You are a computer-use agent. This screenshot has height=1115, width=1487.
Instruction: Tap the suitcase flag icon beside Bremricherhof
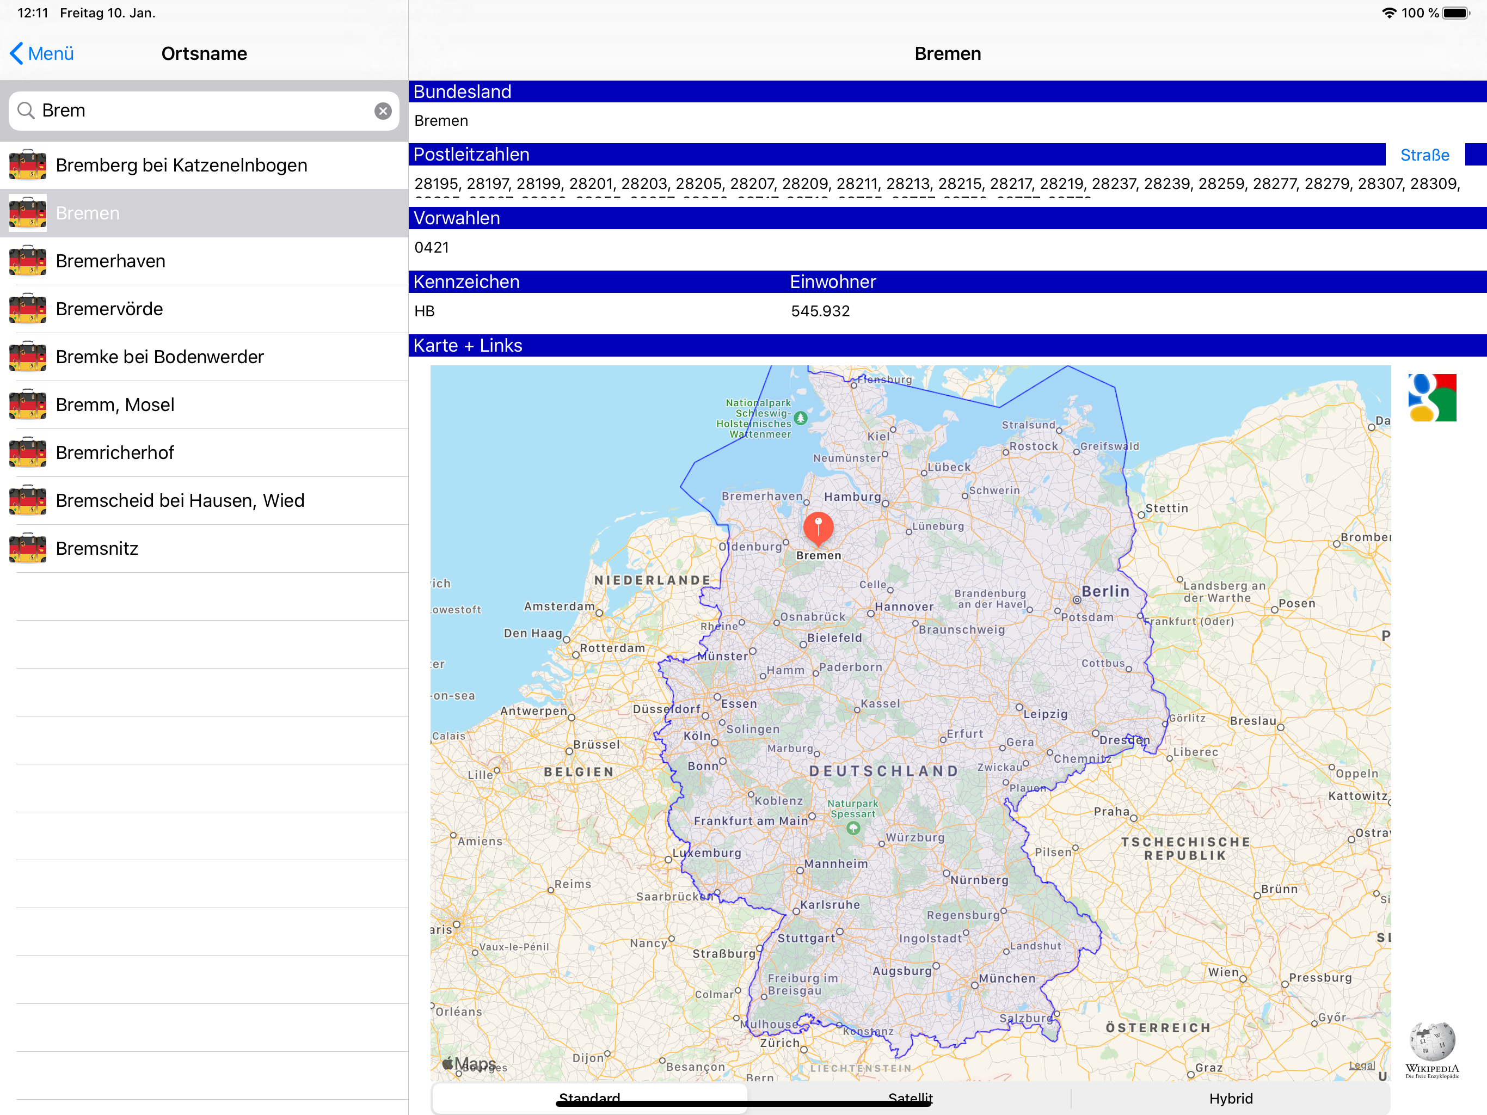pyautogui.click(x=28, y=452)
